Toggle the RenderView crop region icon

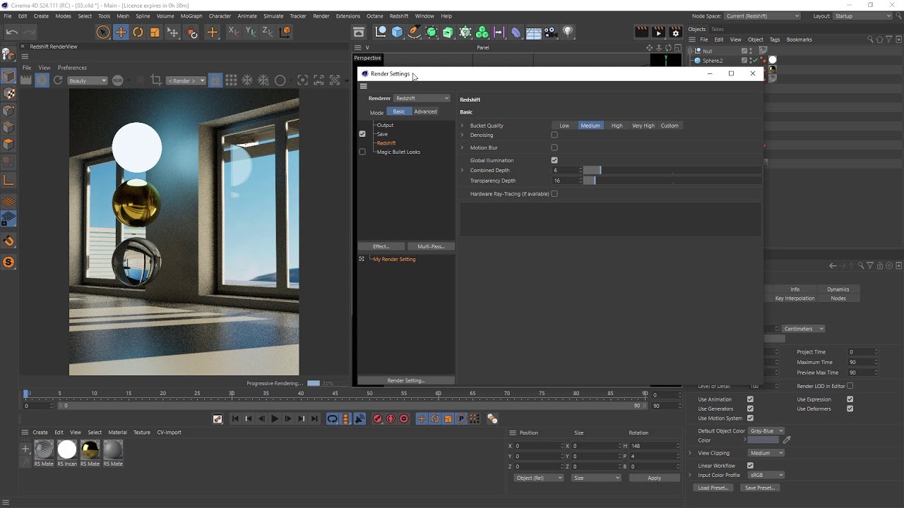pyautogui.click(x=156, y=80)
